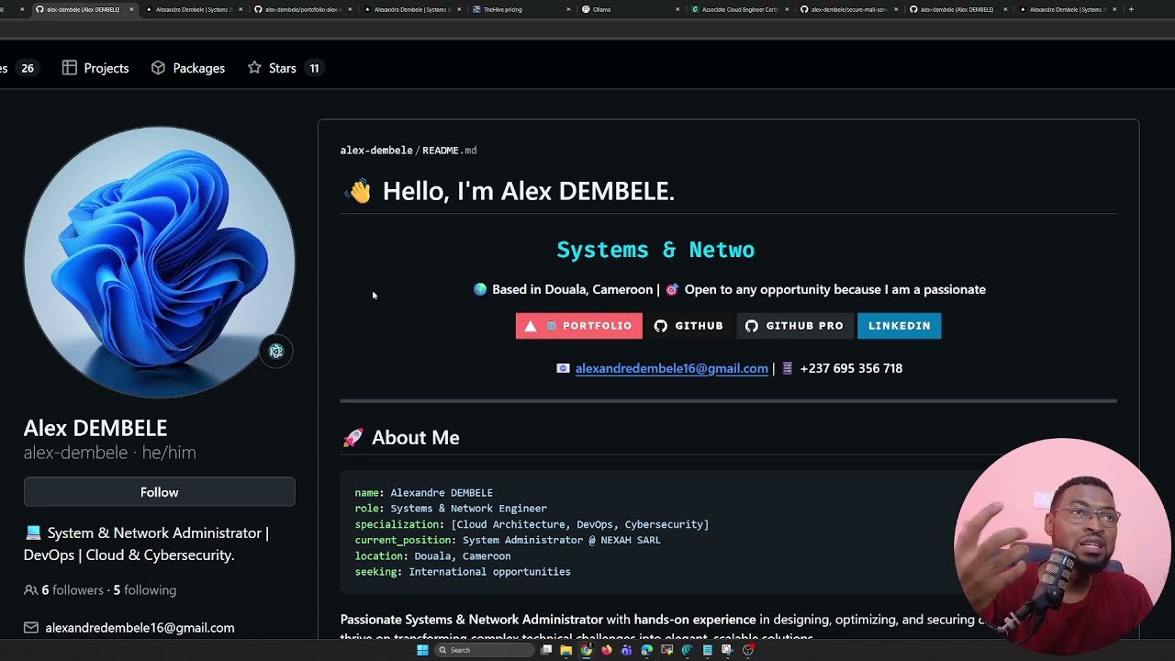1175x661 pixels.
Task: Click the 'seeking: International opportunities' line
Action: tap(463, 572)
